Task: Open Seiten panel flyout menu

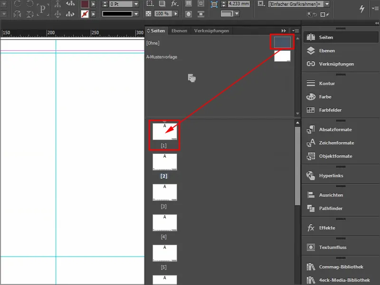Action: [295, 31]
